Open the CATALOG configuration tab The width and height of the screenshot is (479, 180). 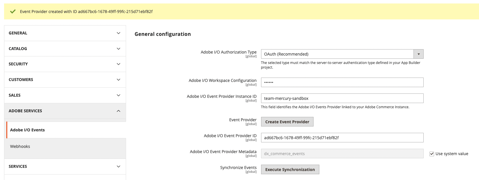point(65,49)
